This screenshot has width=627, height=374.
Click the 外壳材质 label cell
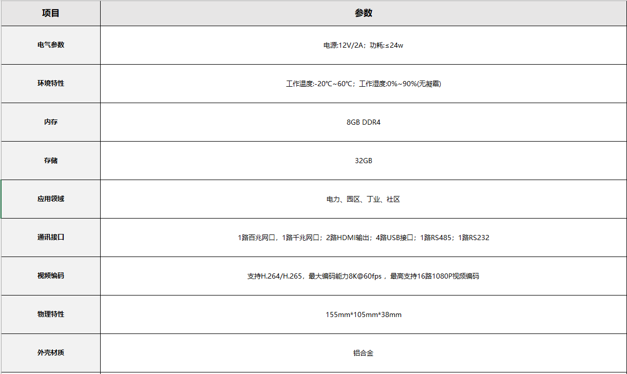coord(51,353)
